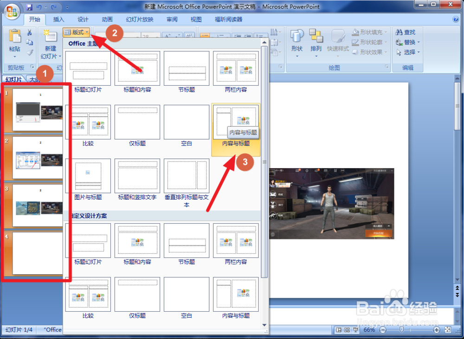
Task: Cut selection with the scissors icon
Action: click(x=30, y=32)
